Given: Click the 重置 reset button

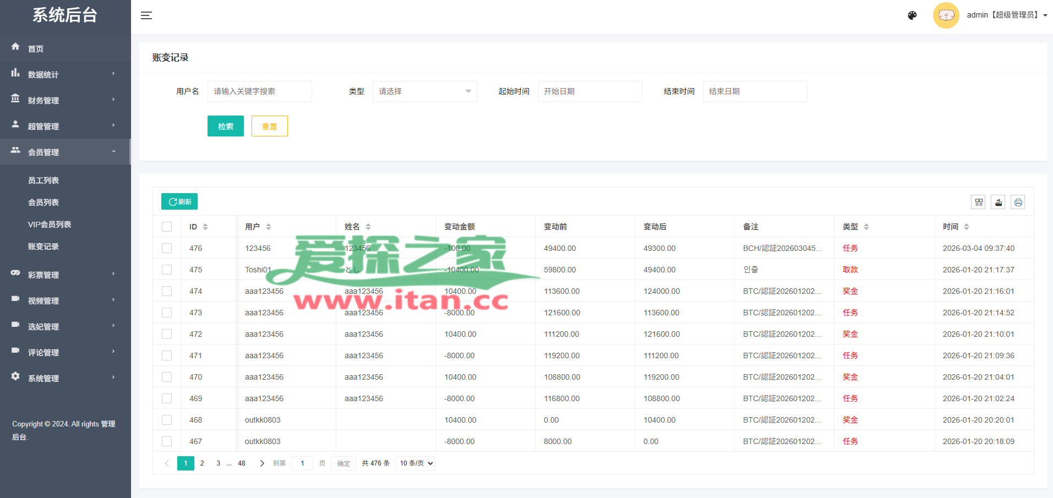Looking at the screenshot, I should 270,126.
